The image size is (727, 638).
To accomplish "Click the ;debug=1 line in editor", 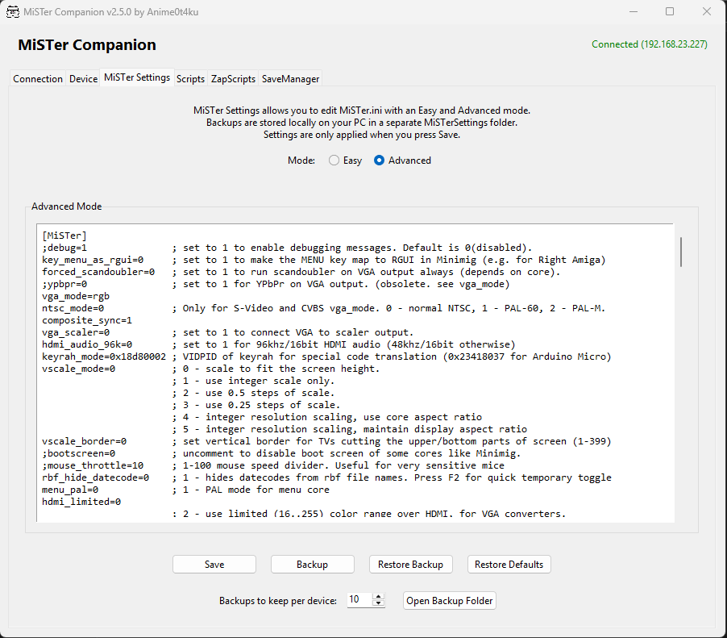I will point(64,248).
